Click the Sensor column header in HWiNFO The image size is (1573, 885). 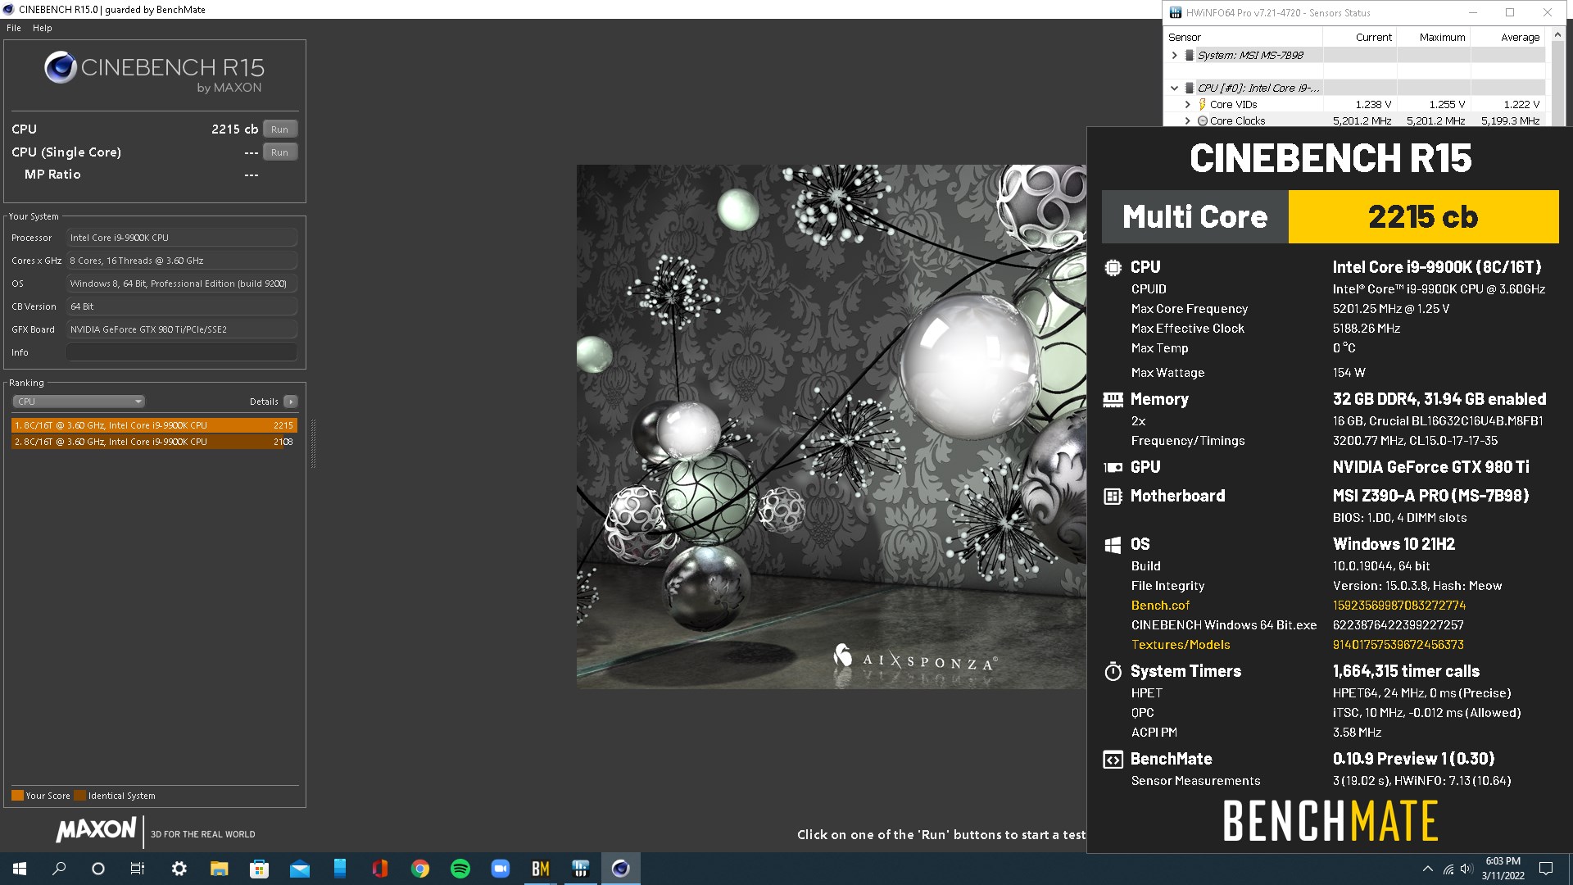click(1244, 37)
